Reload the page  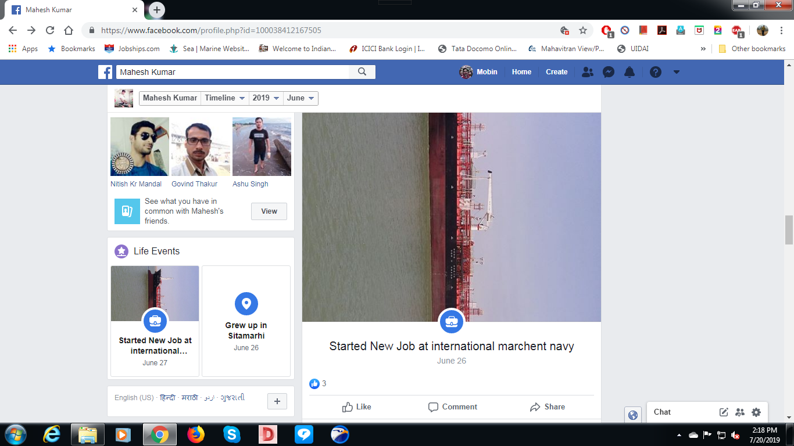[50, 30]
